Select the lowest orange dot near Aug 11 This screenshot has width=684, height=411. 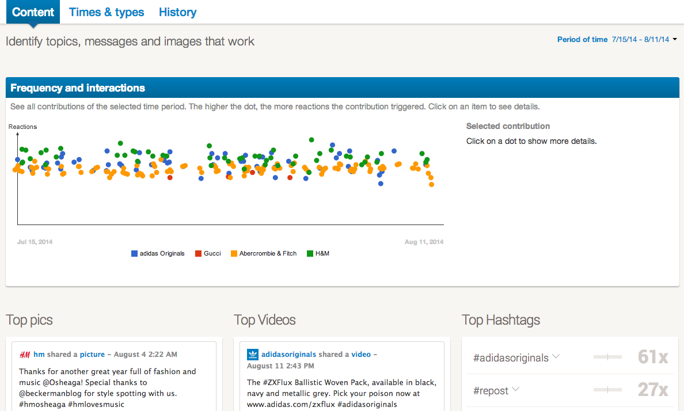[x=431, y=185]
